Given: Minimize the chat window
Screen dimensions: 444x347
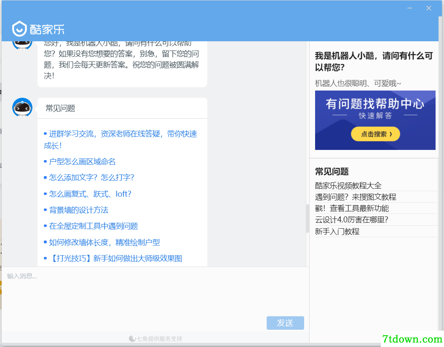Looking at the screenshot, I should (x=410, y=8).
